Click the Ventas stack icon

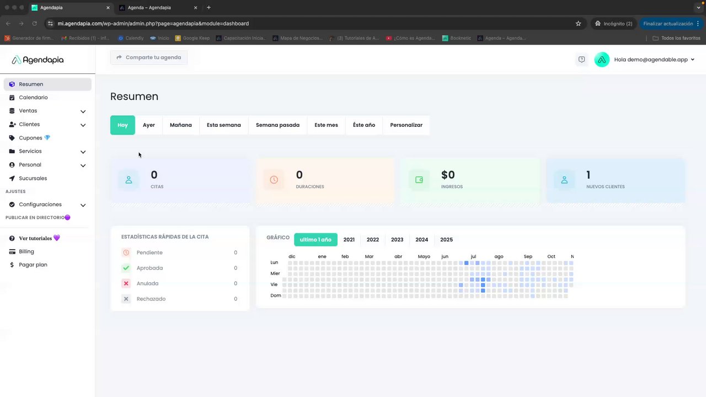coord(12,111)
